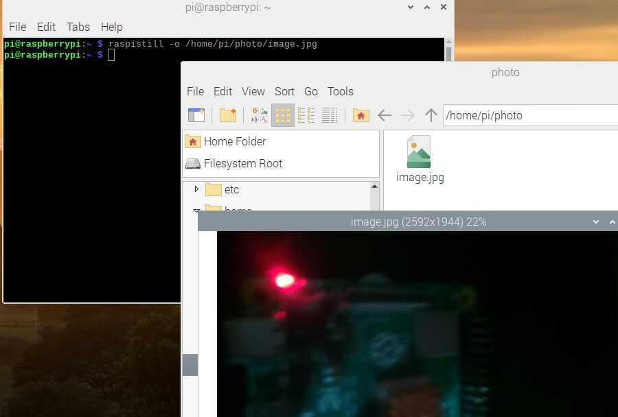
Task: Click the photo window title
Action: [505, 73]
